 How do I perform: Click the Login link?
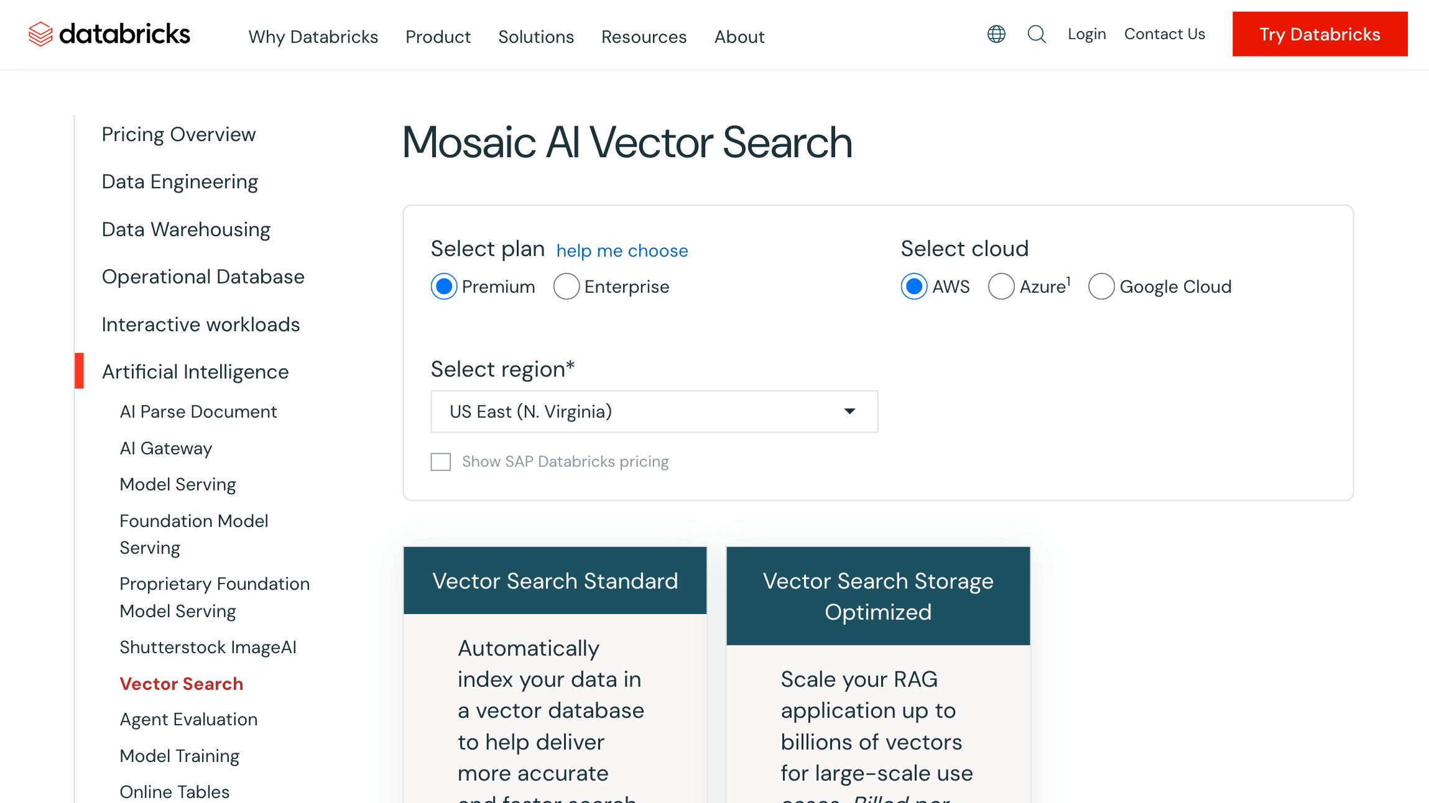tap(1086, 34)
